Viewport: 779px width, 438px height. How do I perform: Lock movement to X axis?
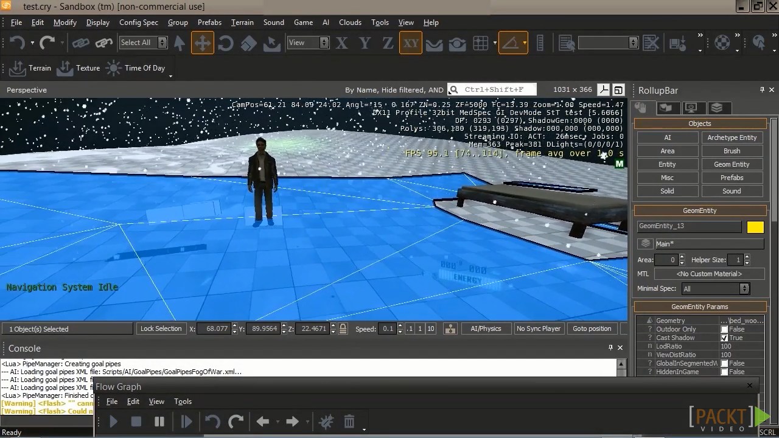(x=342, y=43)
